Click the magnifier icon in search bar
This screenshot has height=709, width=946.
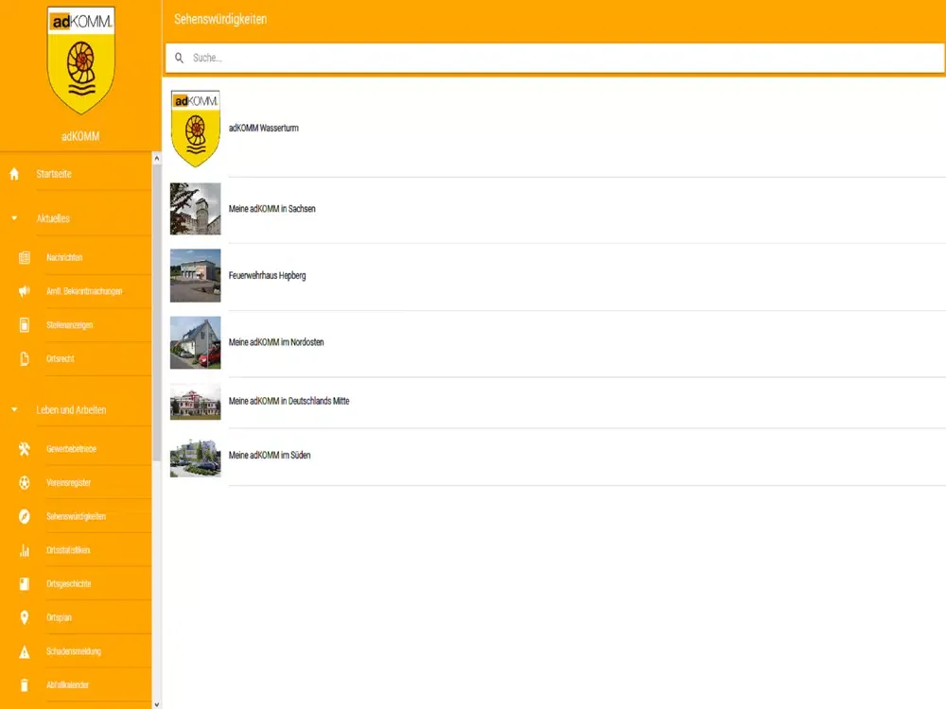click(179, 58)
